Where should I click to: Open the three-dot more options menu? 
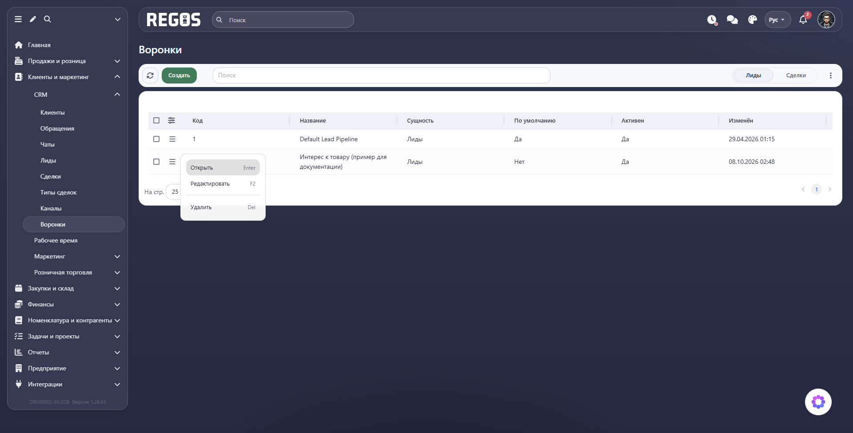[x=830, y=75]
